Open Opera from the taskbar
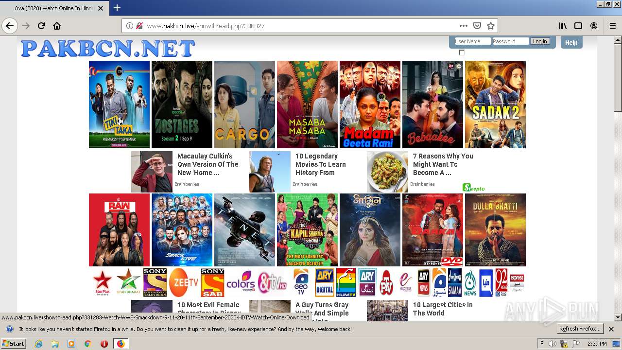The height and width of the screenshot is (350, 622). (104, 343)
